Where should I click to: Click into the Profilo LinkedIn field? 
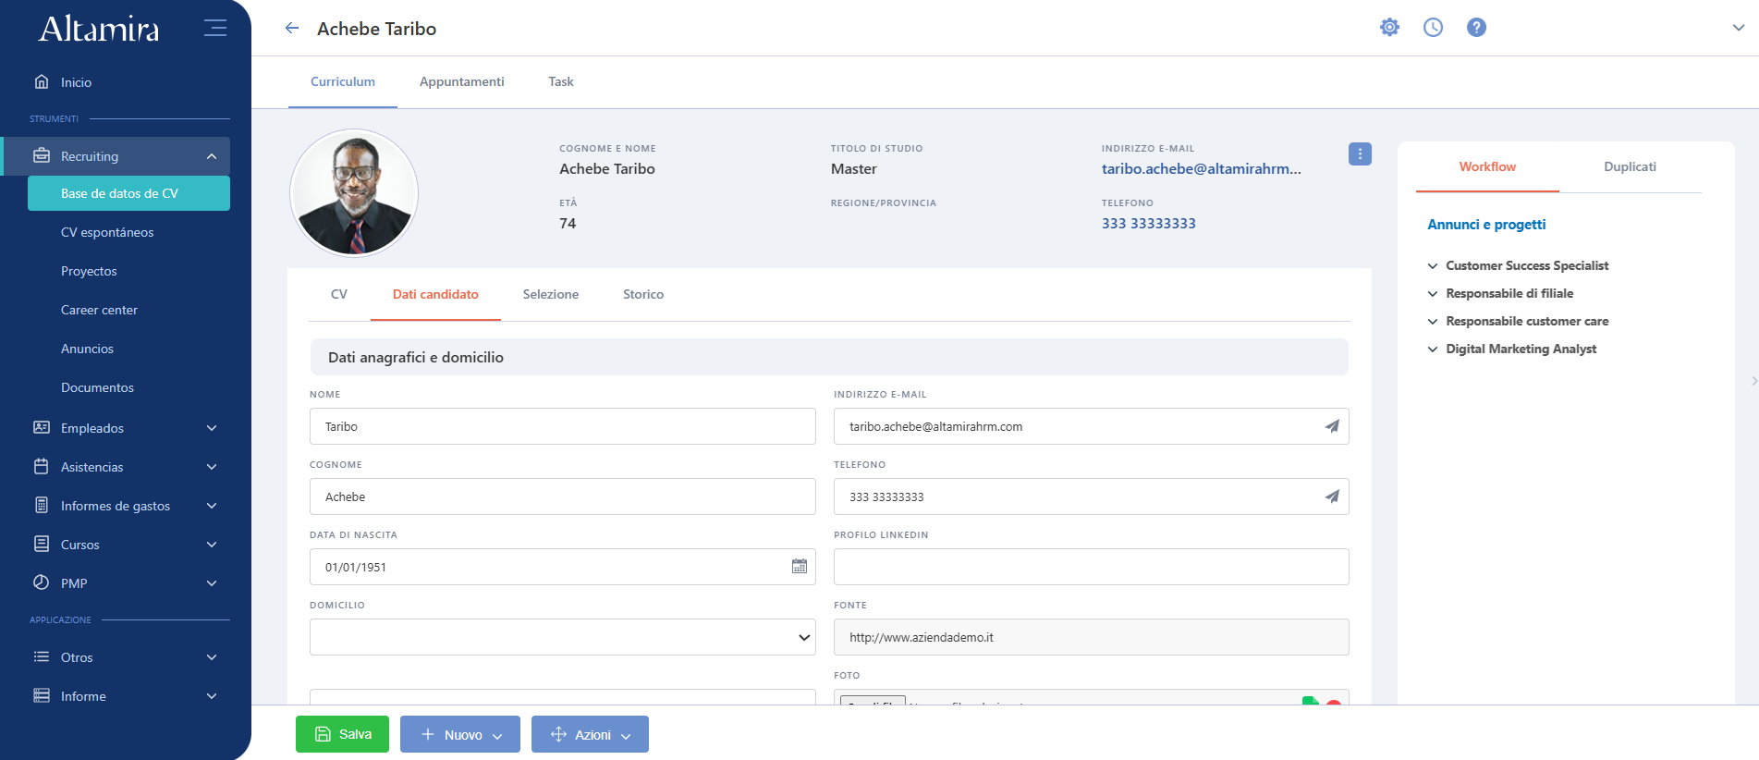coord(1091,567)
